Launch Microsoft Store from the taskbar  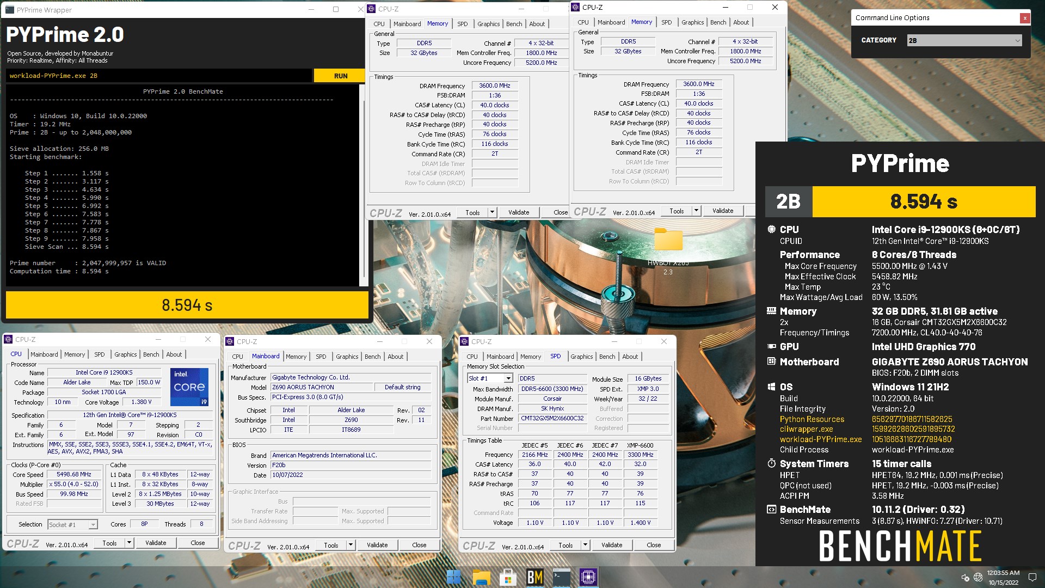click(x=508, y=577)
